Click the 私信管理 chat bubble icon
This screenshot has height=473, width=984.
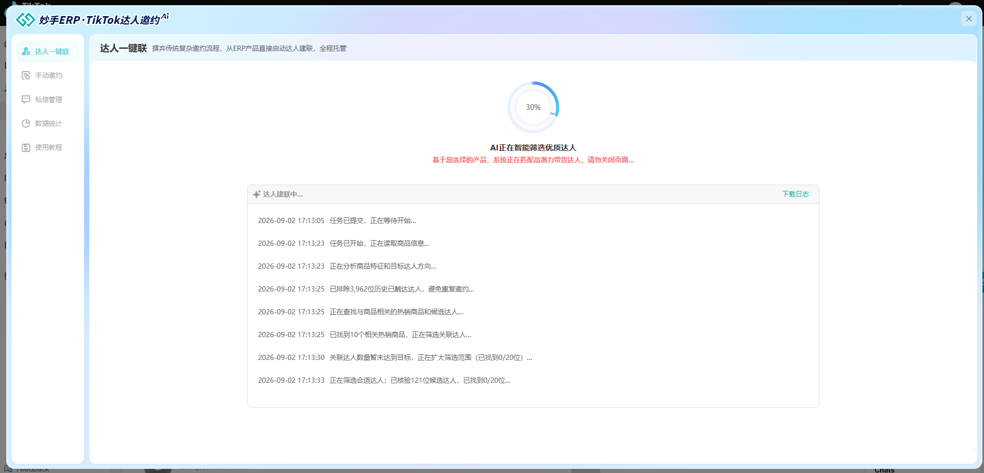(26, 99)
